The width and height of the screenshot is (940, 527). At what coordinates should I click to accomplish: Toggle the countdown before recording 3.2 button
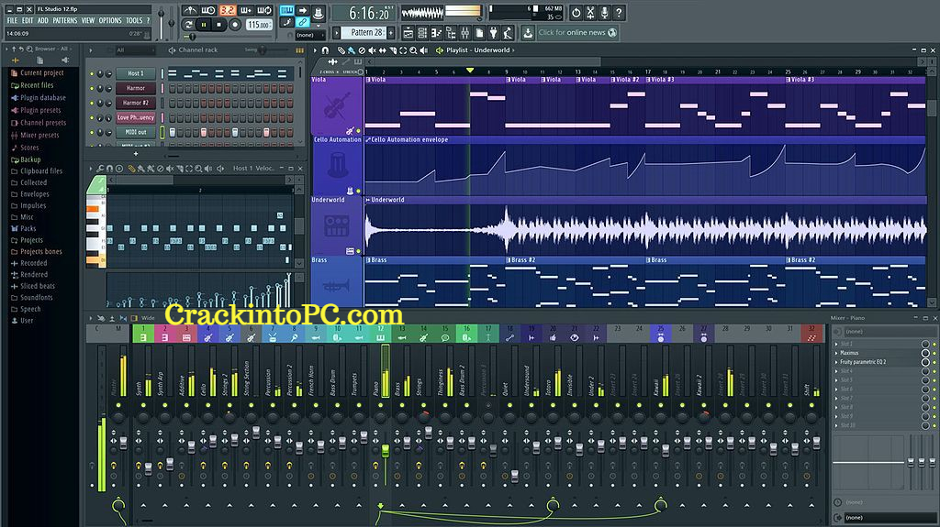(x=228, y=10)
